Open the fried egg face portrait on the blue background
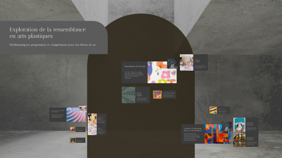Viewport: 282px width, 158px height. [239, 125]
